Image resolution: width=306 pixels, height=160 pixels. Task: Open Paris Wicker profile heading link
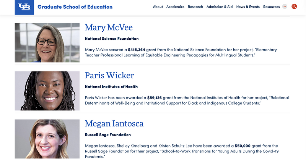click(x=109, y=75)
